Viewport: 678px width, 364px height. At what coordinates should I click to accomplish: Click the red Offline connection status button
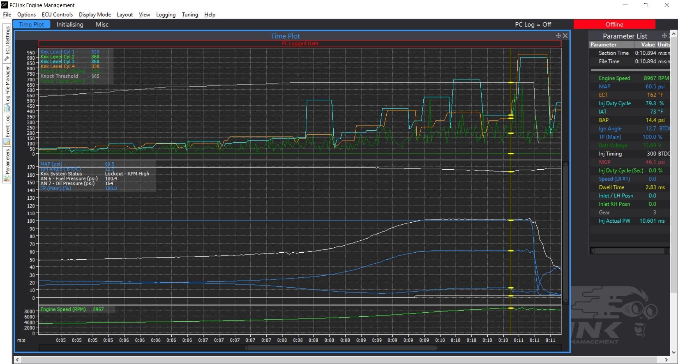pyautogui.click(x=614, y=24)
